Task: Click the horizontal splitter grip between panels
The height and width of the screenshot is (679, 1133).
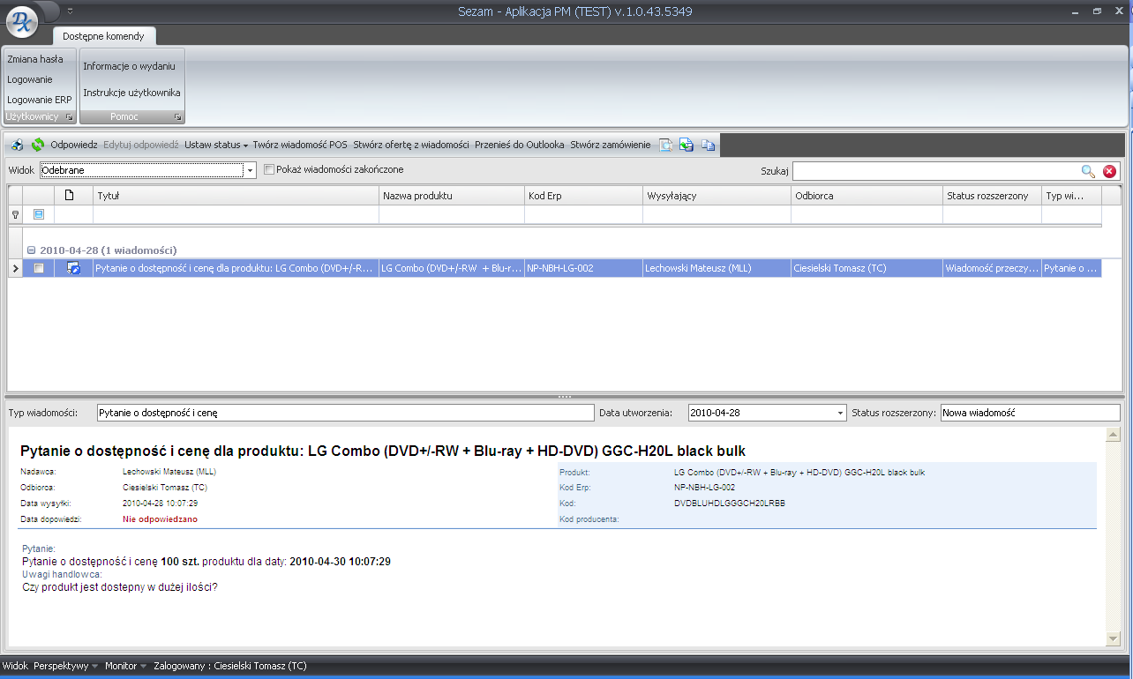Action: coord(566,397)
